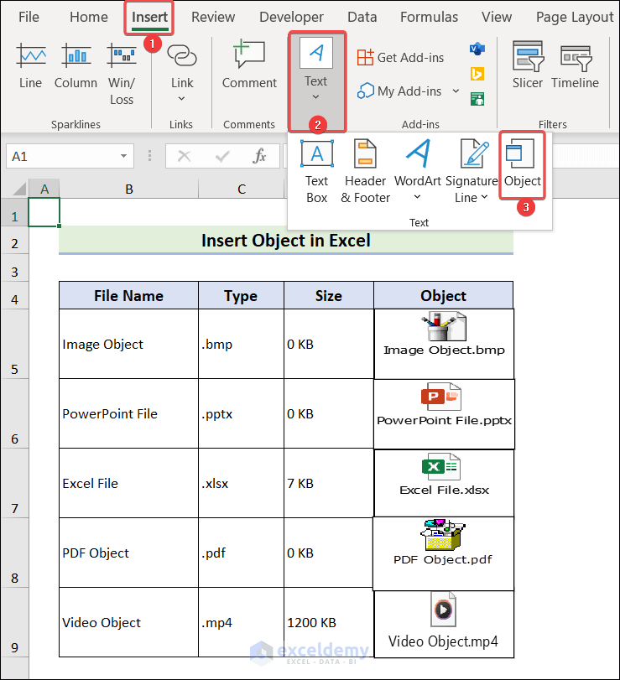Click the Visio Data Visualizer add-in icon
This screenshot has height=680, width=620.
477,49
